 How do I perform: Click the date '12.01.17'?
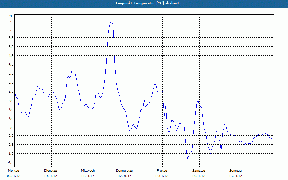tap(125, 176)
